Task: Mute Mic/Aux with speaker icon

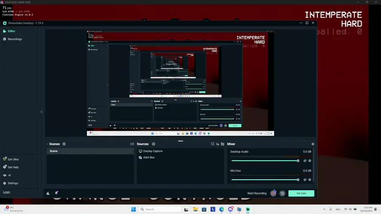Action: pyautogui.click(x=305, y=180)
